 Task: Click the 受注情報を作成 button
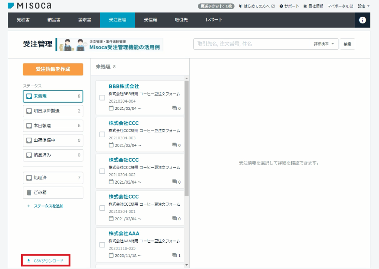(x=53, y=69)
